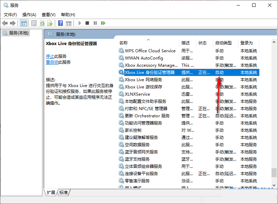Click the Back arrow toolbar icon
The image size is (278, 204).
click(5, 23)
